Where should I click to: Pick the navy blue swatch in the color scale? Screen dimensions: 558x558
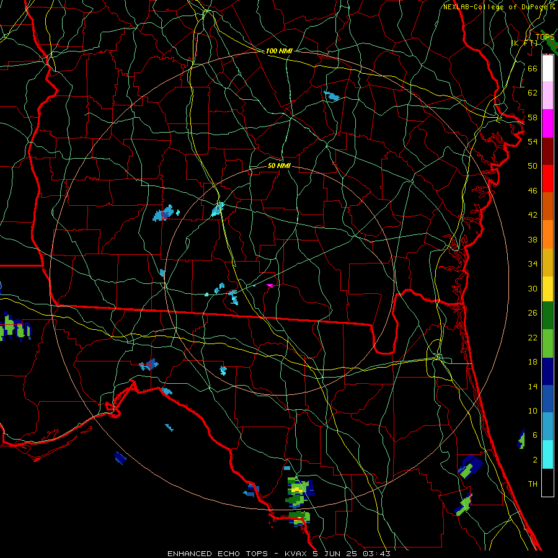tap(547, 371)
